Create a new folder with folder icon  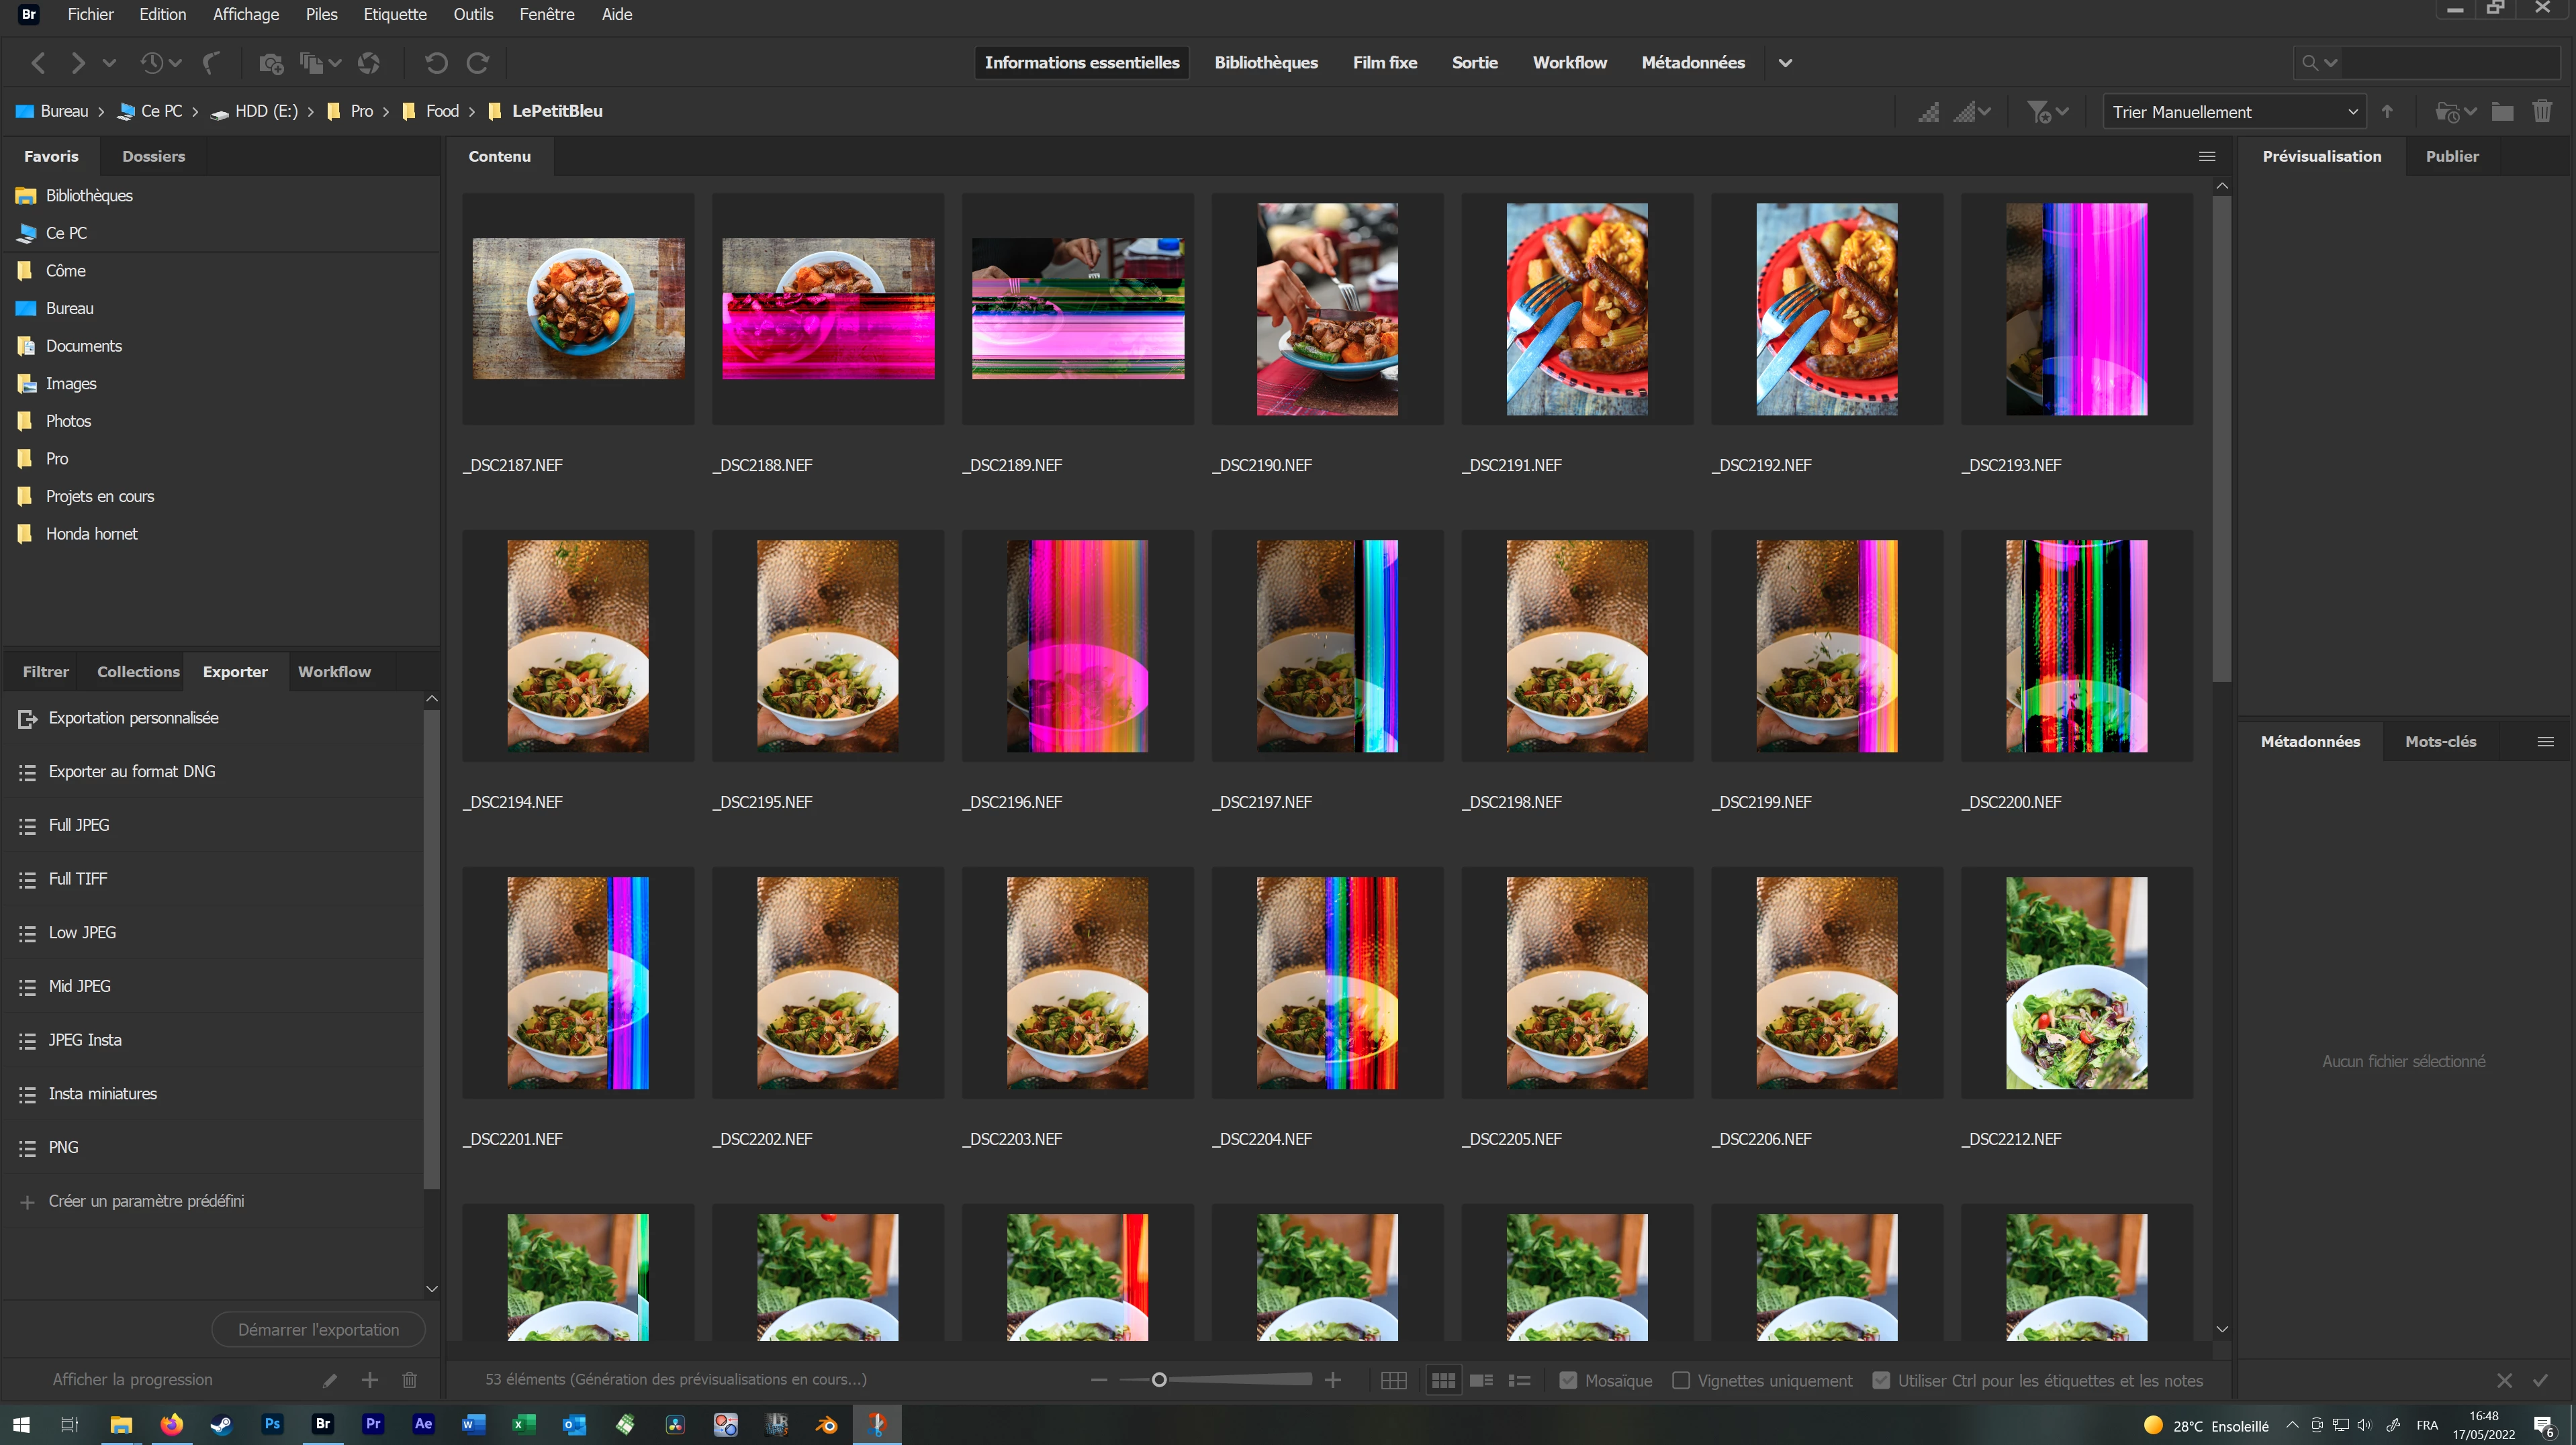click(x=2502, y=112)
